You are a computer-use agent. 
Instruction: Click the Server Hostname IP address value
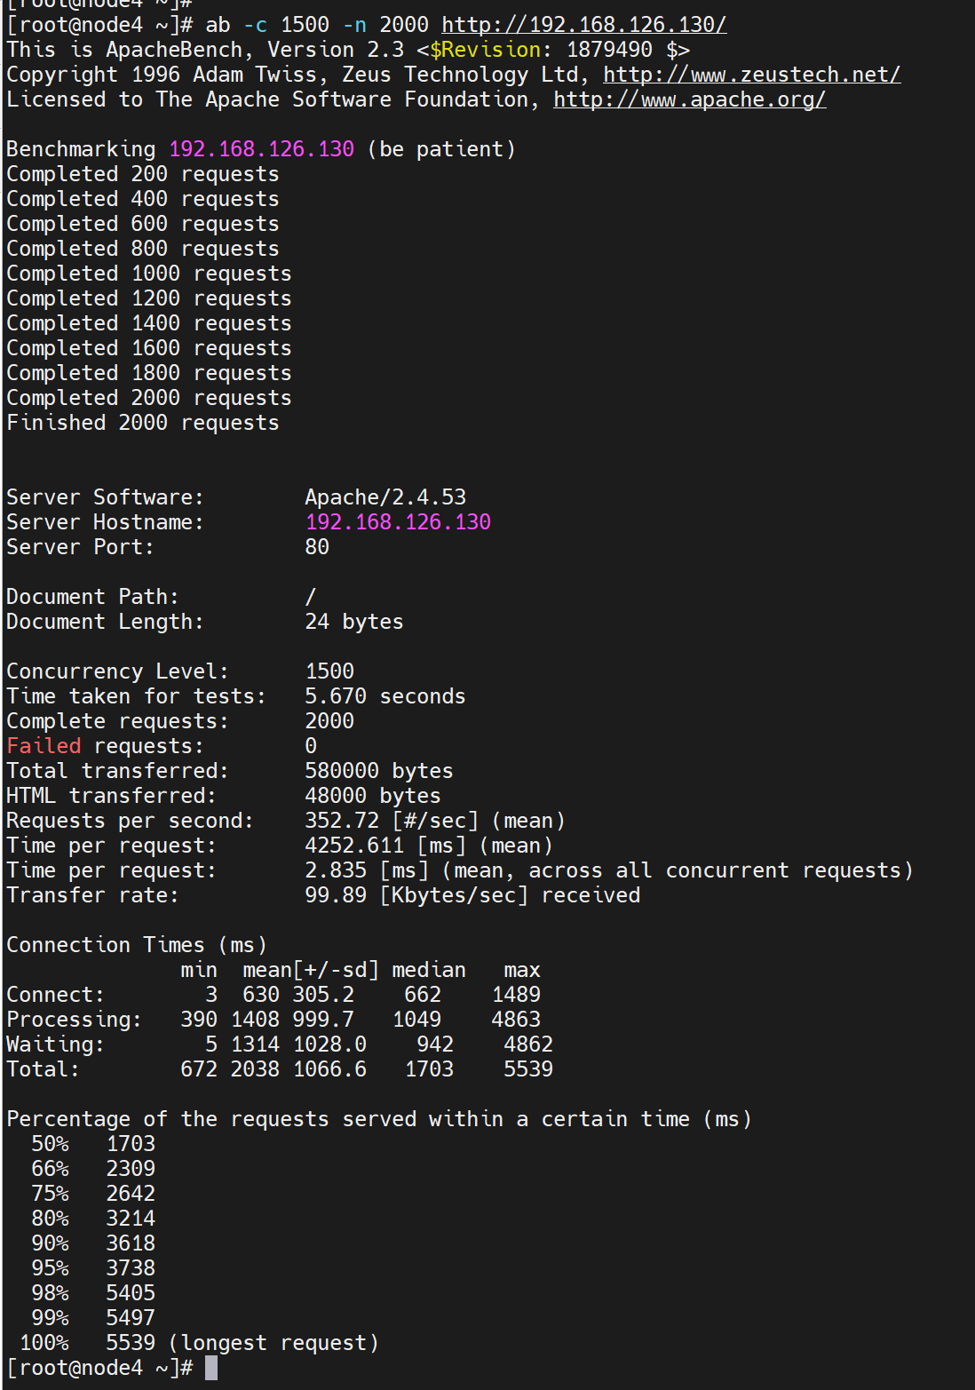pos(398,522)
